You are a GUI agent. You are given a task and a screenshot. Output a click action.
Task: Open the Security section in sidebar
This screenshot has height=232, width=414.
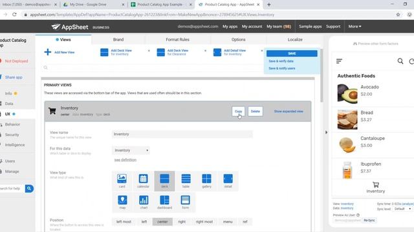pyautogui.click(x=12, y=135)
